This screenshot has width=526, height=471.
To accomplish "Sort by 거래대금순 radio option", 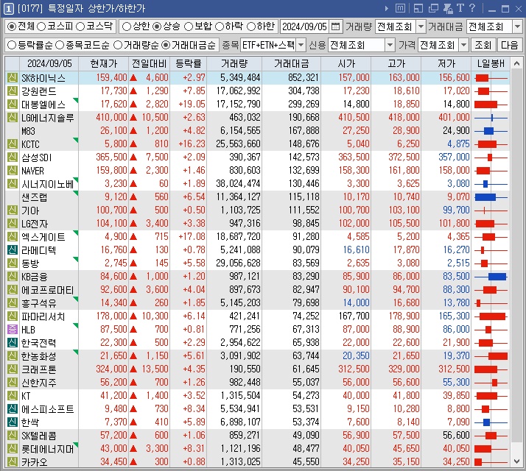I will coord(166,45).
